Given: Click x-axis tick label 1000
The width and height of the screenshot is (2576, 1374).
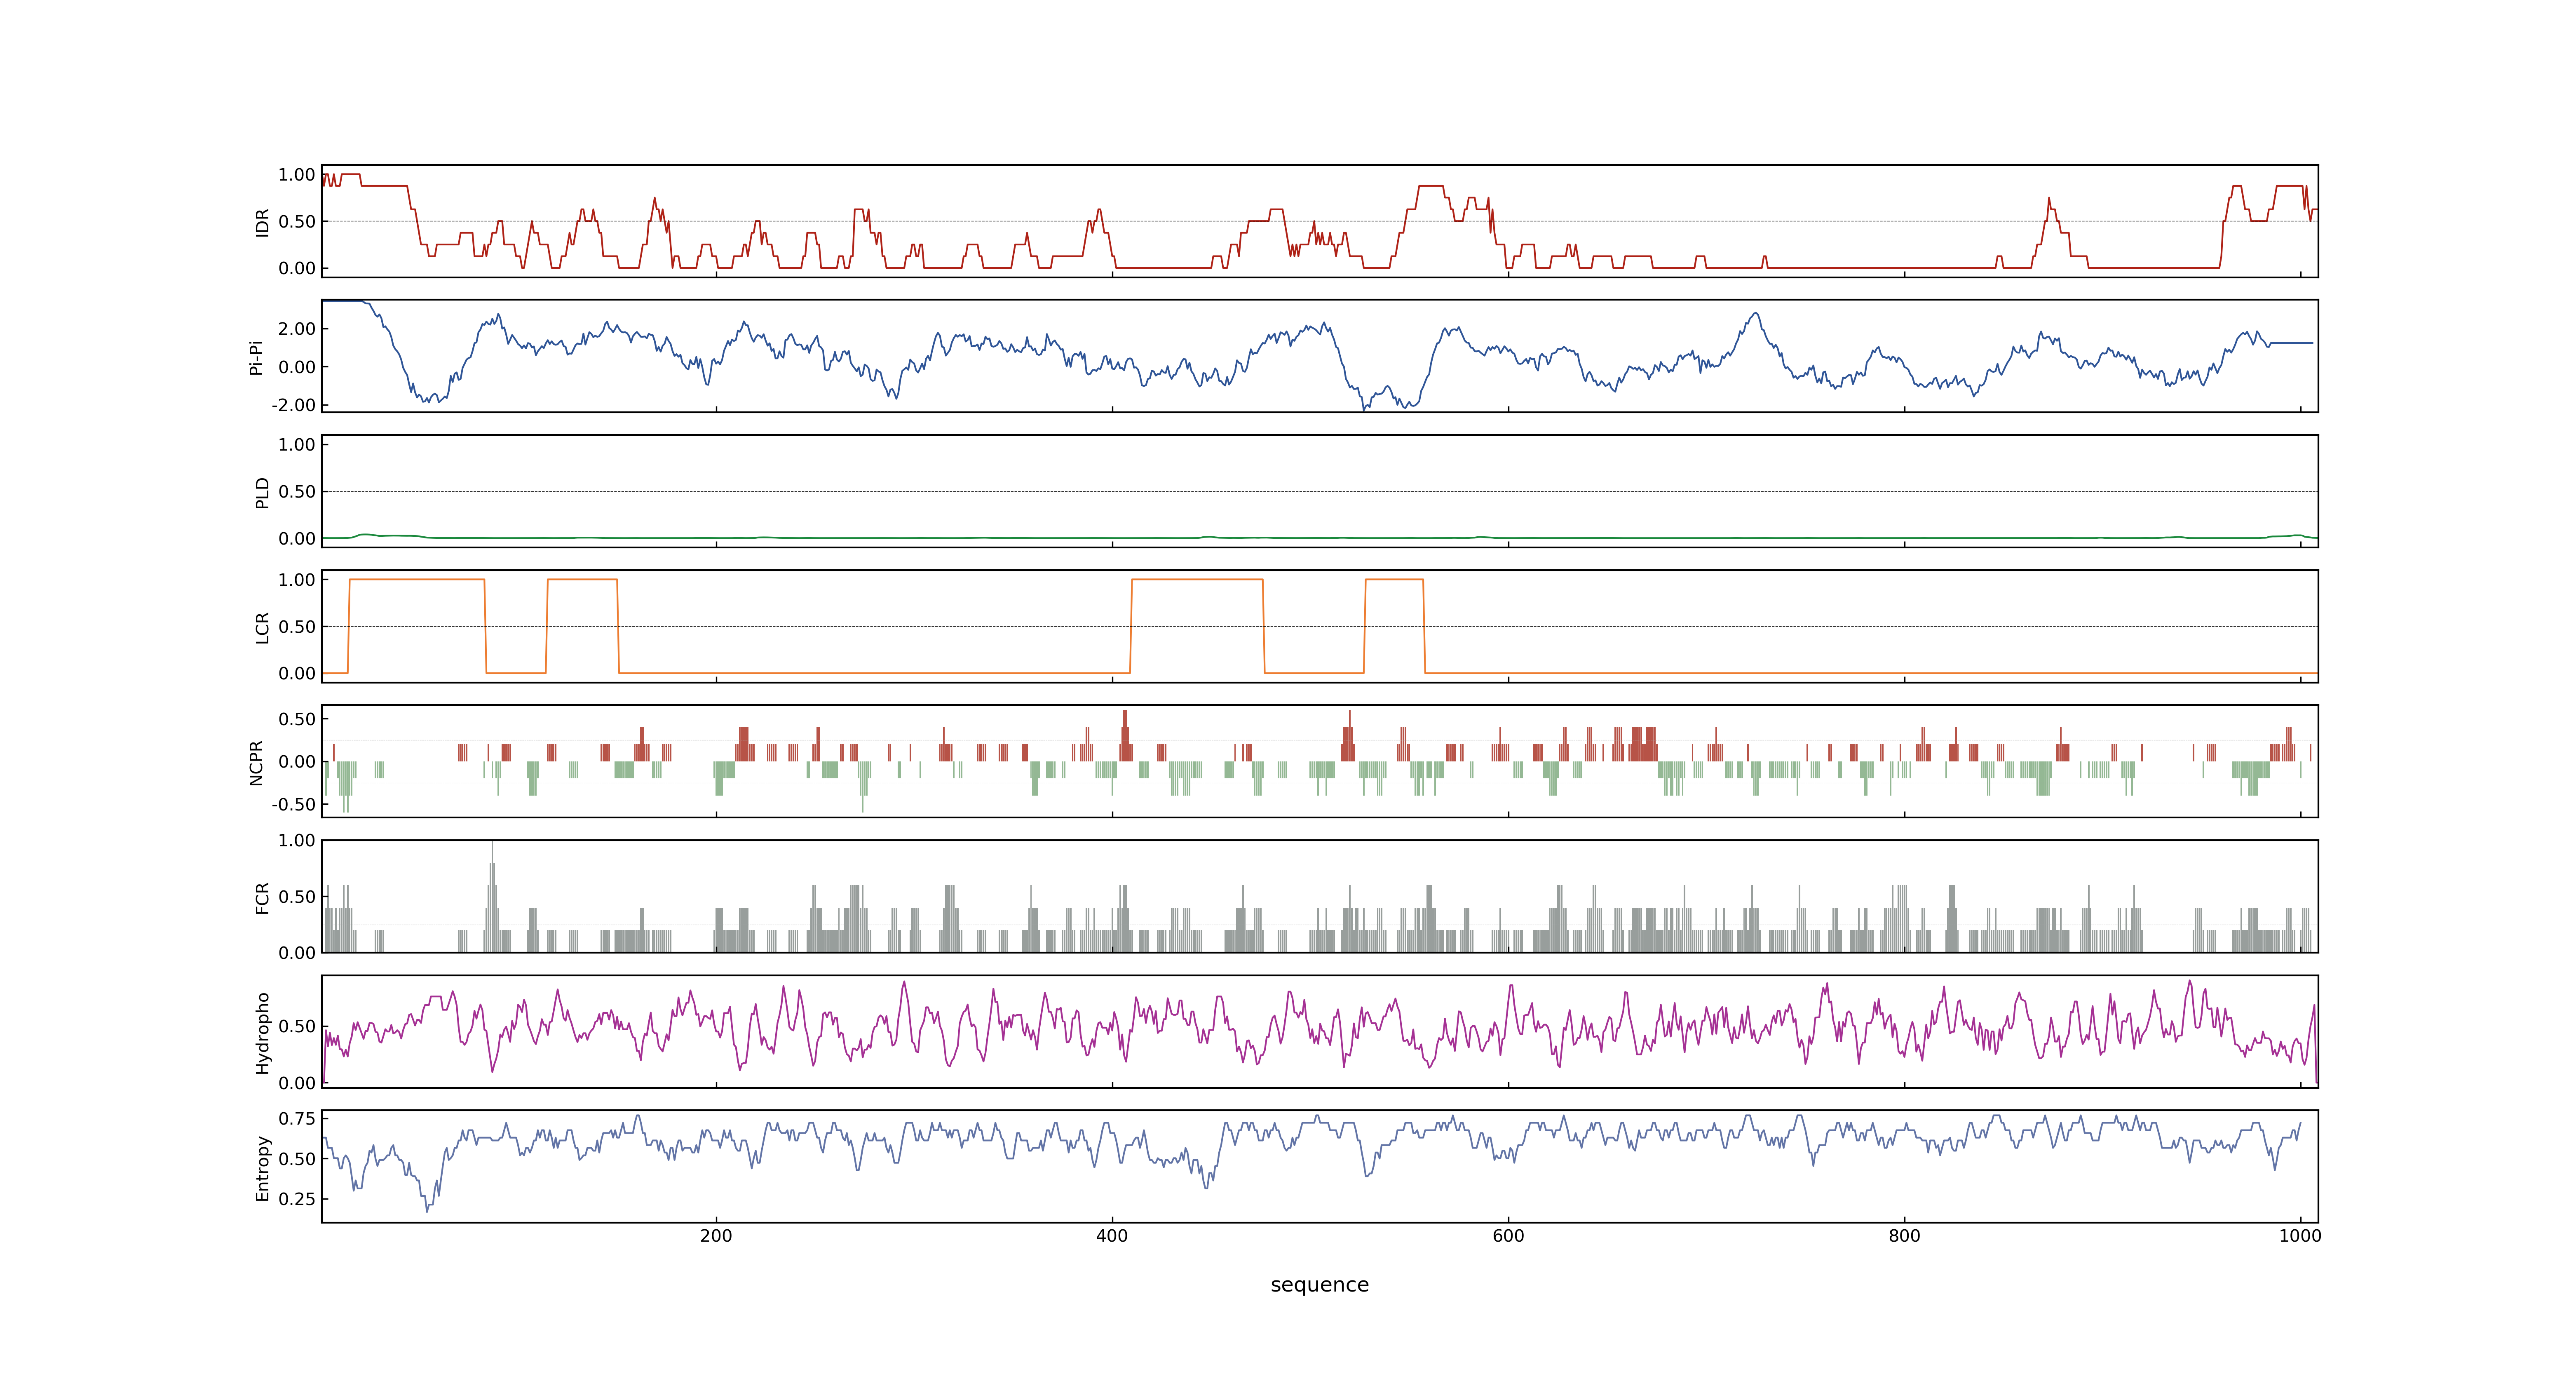Looking at the screenshot, I should tap(2300, 1236).
